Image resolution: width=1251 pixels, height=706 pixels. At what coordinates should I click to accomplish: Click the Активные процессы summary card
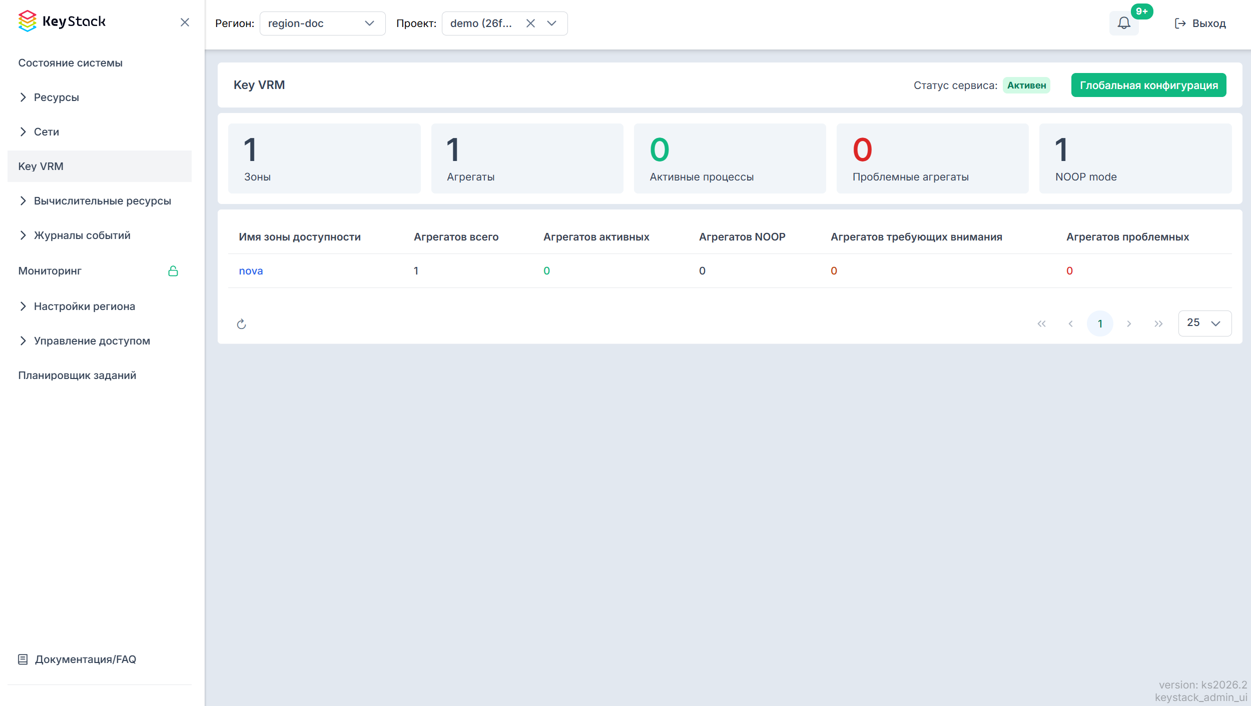point(730,158)
